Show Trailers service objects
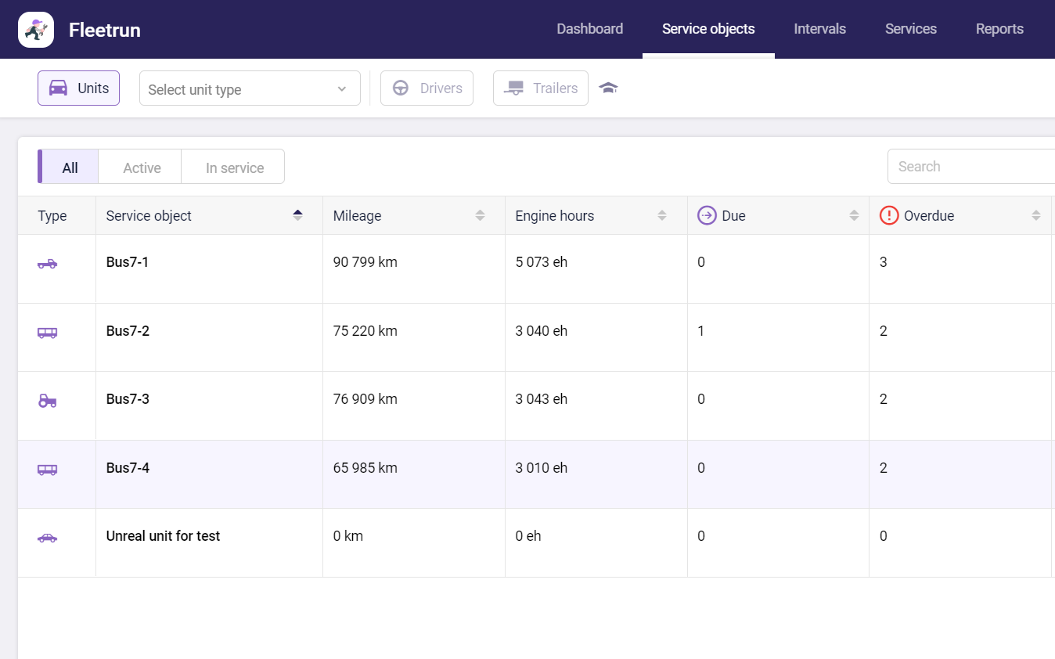Image resolution: width=1055 pixels, height=659 pixels. [541, 88]
